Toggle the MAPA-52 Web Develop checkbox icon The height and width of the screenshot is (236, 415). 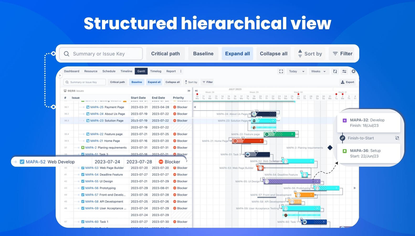22,162
